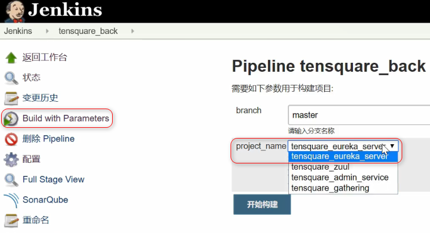The height and width of the screenshot is (233, 430).
Task: Click the project_name dropdown arrow
Action: pos(392,146)
